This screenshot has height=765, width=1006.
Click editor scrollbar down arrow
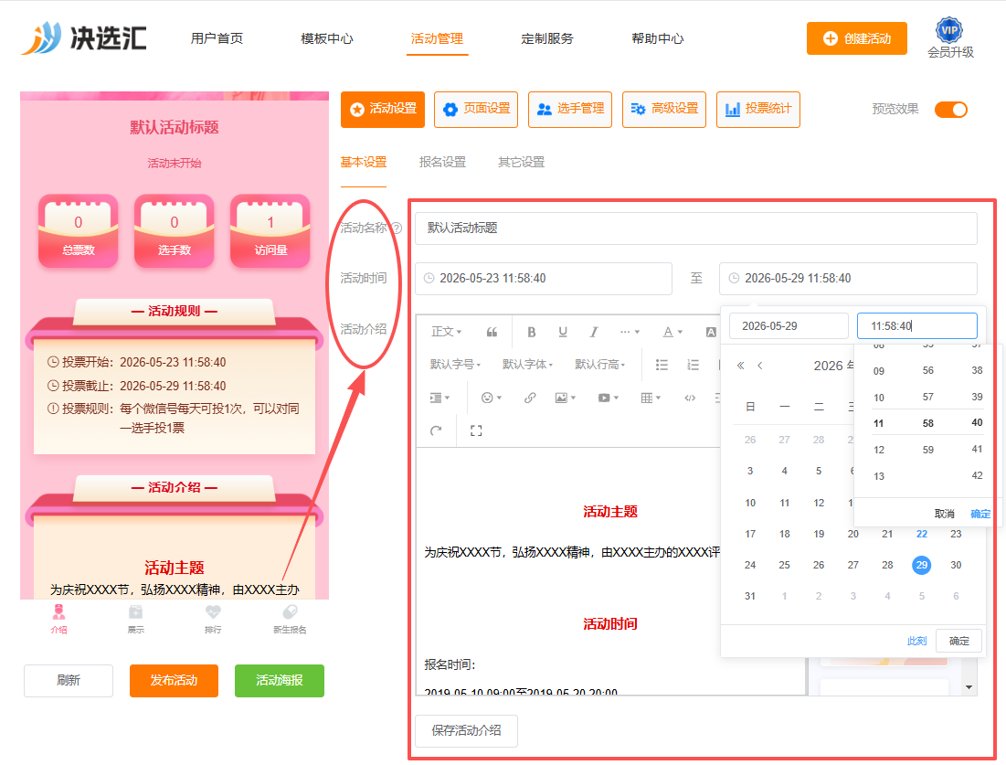click(969, 687)
